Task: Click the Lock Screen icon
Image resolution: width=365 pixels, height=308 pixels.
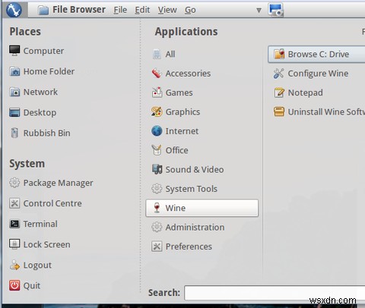Action: tap(14, 244)
